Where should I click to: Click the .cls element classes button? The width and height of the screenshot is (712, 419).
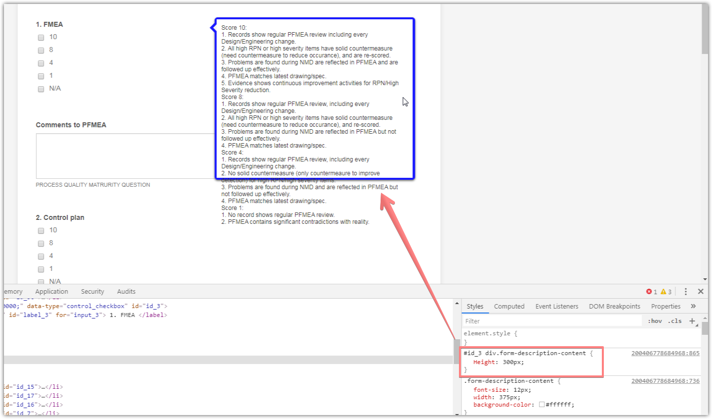click(x=674, y=320)
